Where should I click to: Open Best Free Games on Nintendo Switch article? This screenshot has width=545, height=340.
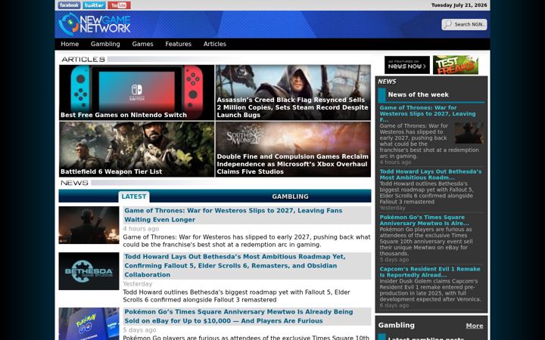click(136, 93)
